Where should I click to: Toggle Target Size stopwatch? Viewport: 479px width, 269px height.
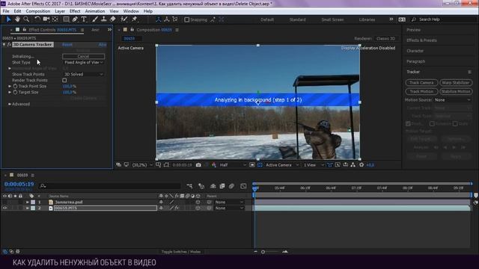pyautogui.click(x=15, y=92)
